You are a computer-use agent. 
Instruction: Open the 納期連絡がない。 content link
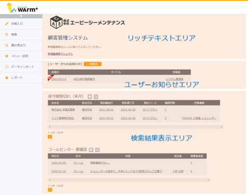click(100, 163)
